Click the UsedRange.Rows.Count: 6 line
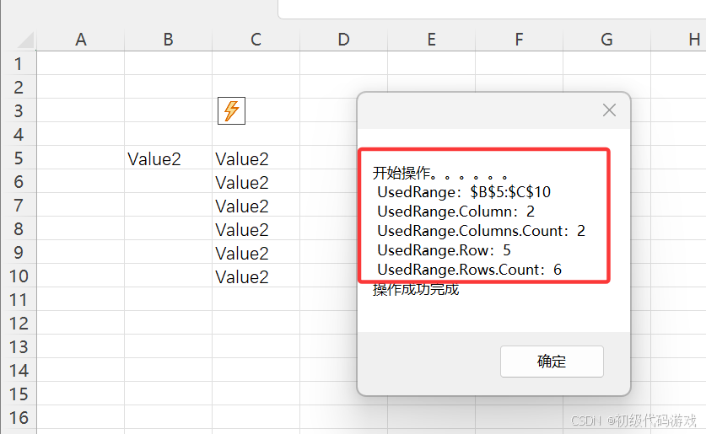Image resolution: width=706 pixels, height=434 pixels. [469, 270]
